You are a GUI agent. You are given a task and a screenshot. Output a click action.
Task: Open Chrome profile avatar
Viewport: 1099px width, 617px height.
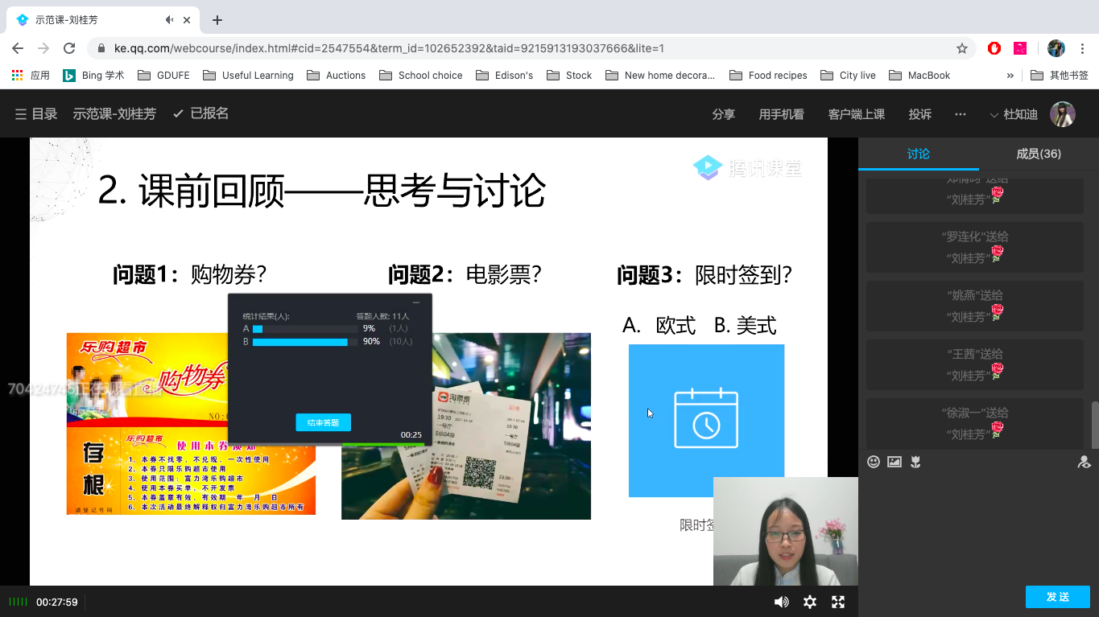pyautogui.click(x=1056, y=48)
